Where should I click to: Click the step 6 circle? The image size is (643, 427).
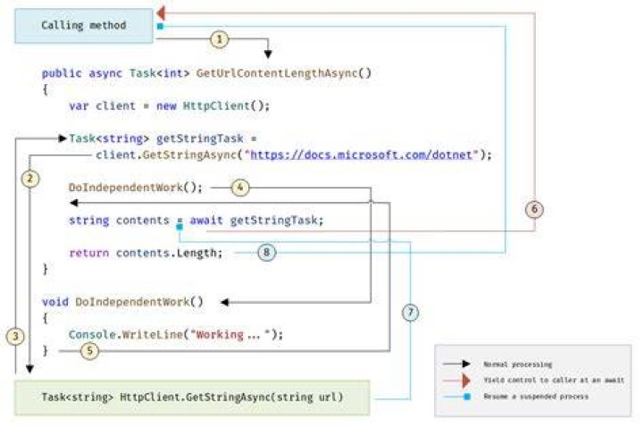tap(534, 209)
